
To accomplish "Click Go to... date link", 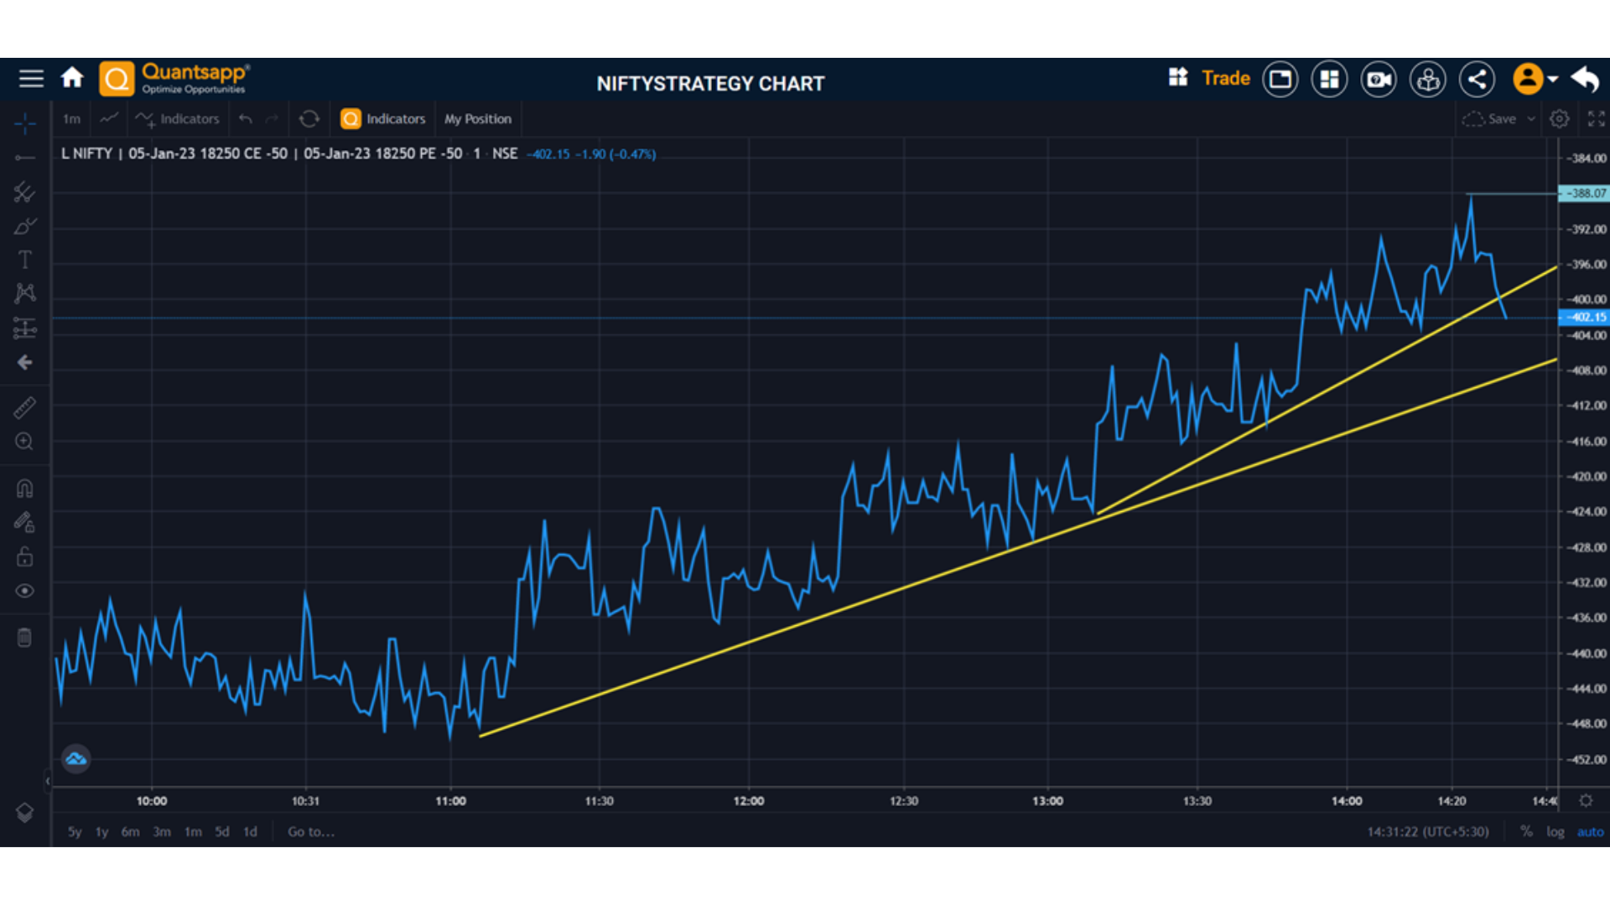I will pyautogui.click(x=311, y=832).
